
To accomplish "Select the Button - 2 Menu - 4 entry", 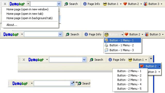I will [x=129, y=84].
